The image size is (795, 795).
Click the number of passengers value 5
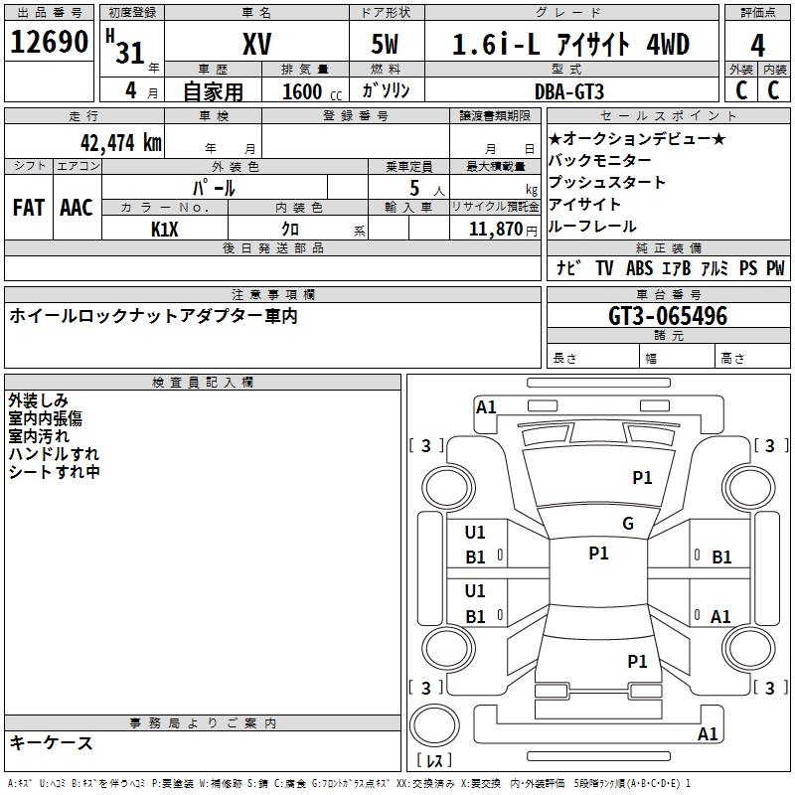(414, 188)
